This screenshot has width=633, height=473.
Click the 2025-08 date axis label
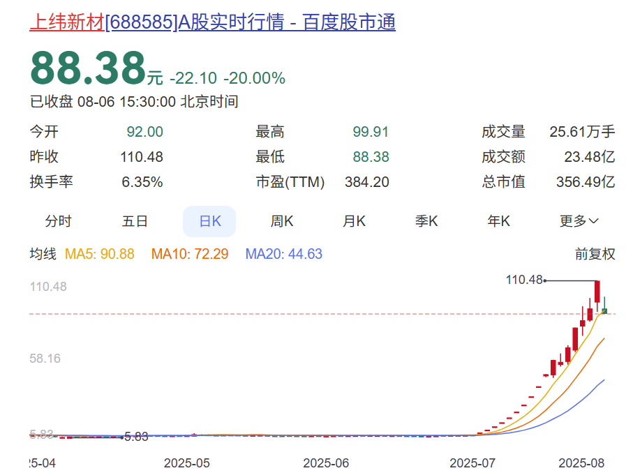click(581, 463)
